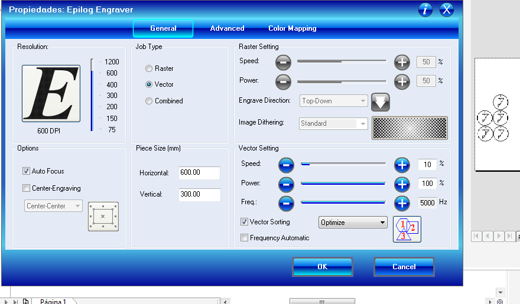Image resolution: width=520 pixels, height=304 pixels.
Task: Click the engrave direction down-arrow icon
Action: (381, 102)
